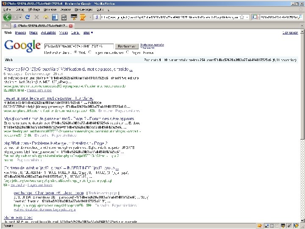
Task: Click the magnifying glass search icon
Action: (x=300, y=17)
